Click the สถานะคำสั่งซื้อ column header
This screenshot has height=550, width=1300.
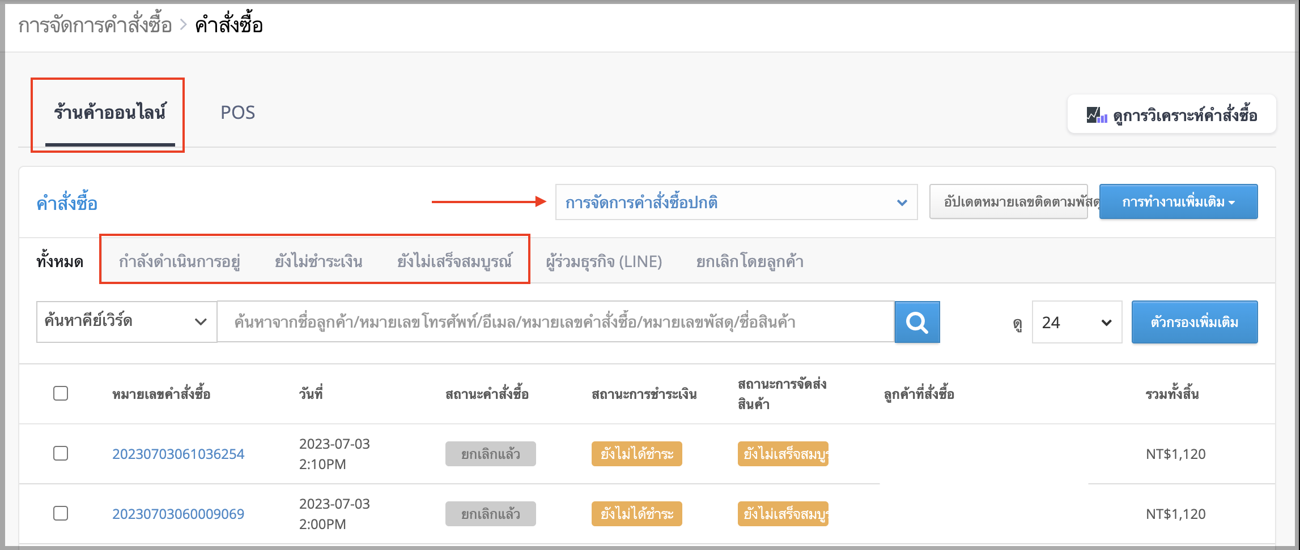(487, 394)
